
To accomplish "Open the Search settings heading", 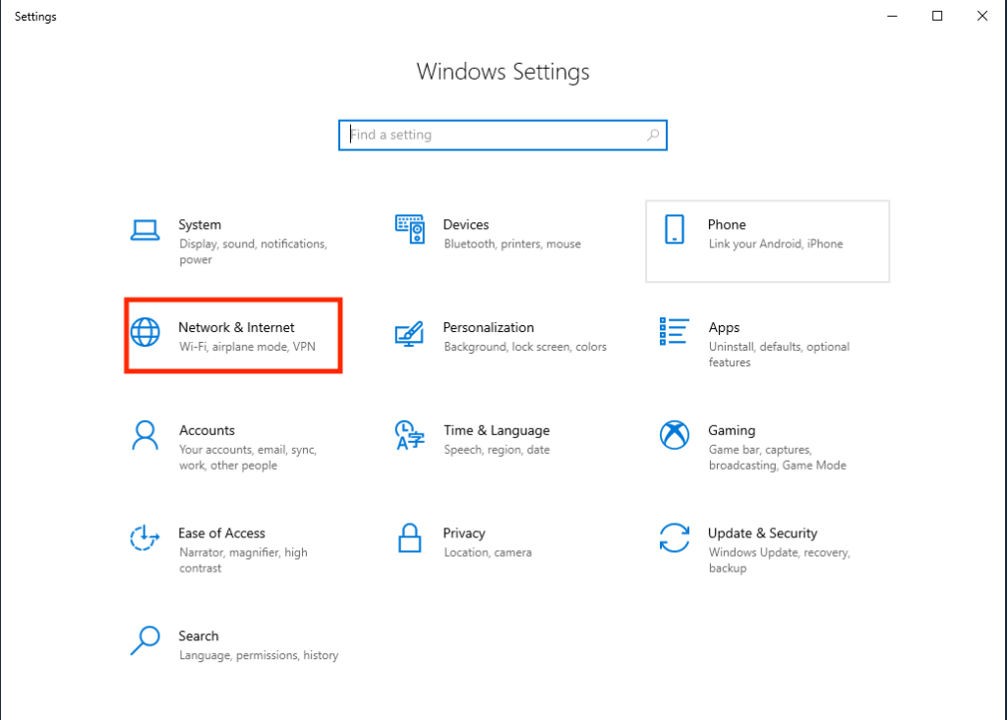I will tap(199, 636).
